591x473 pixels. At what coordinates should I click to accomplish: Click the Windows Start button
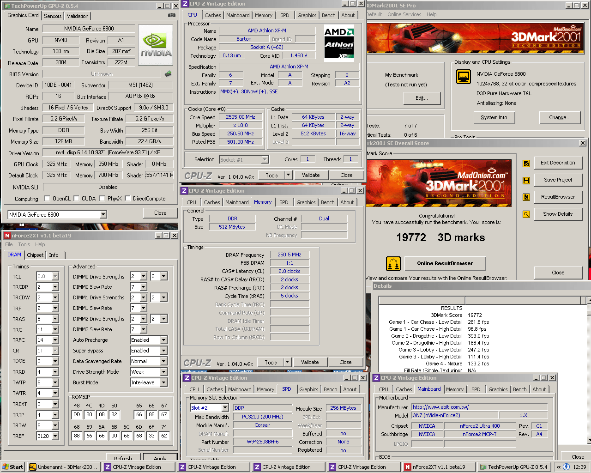13,467
